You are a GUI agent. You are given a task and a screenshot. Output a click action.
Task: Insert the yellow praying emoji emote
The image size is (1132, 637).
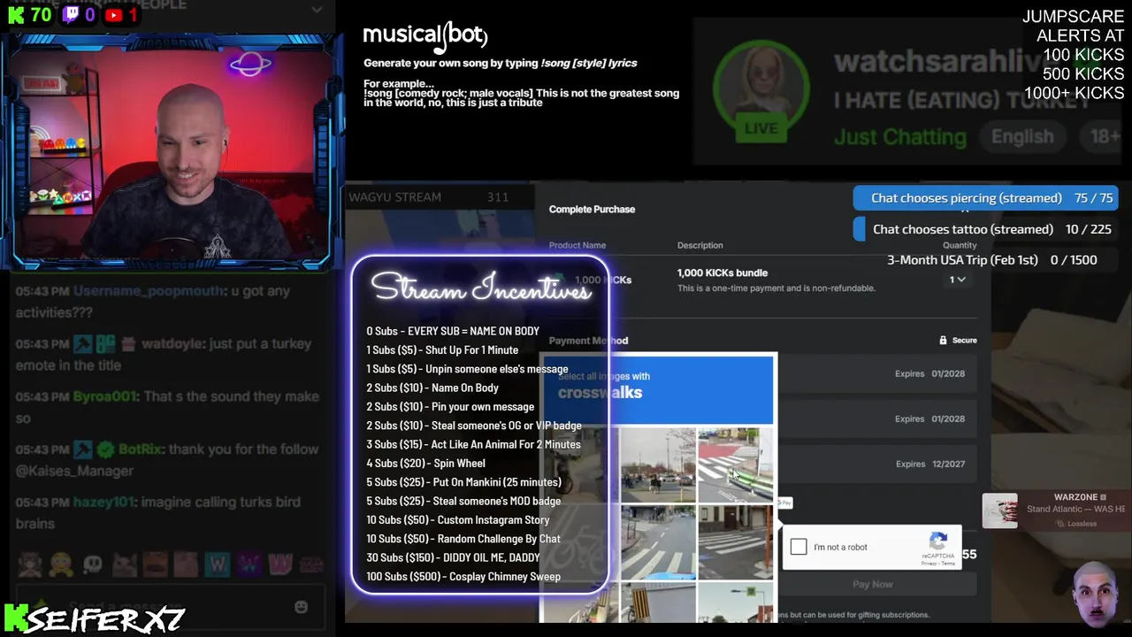click(61, 564)
